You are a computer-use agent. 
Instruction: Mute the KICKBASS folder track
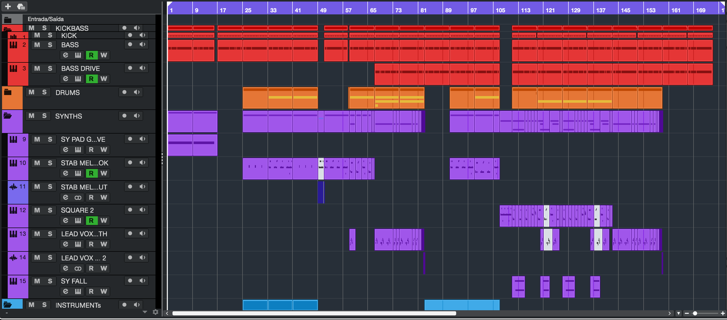coord(31,28)
